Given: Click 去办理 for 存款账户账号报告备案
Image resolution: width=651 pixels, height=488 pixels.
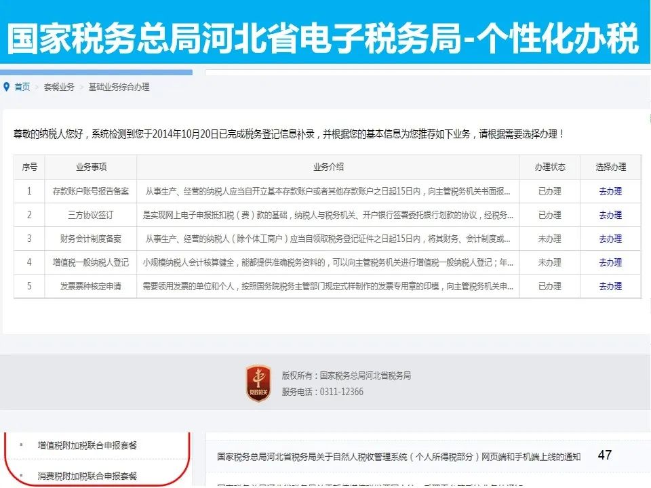Looking at the screenshot, I should pos(610,191).
